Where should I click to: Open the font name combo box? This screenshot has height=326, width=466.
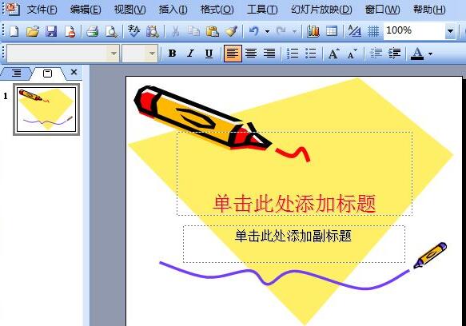pyautogui.click(x=63, y=54)
